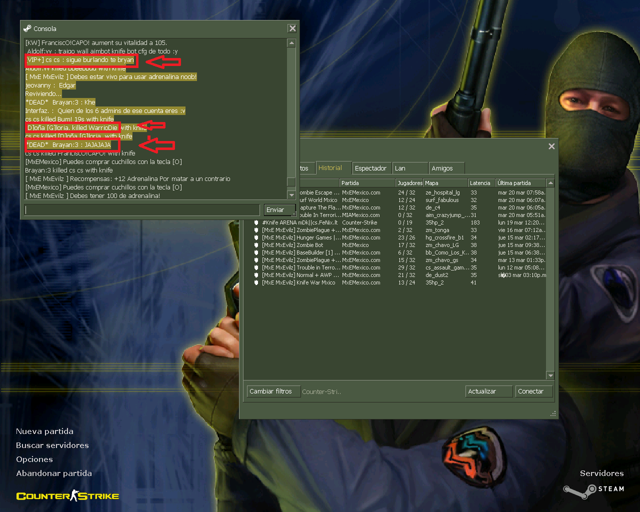Click console scrollbar up arrow
640x512 pixels.
291,43
